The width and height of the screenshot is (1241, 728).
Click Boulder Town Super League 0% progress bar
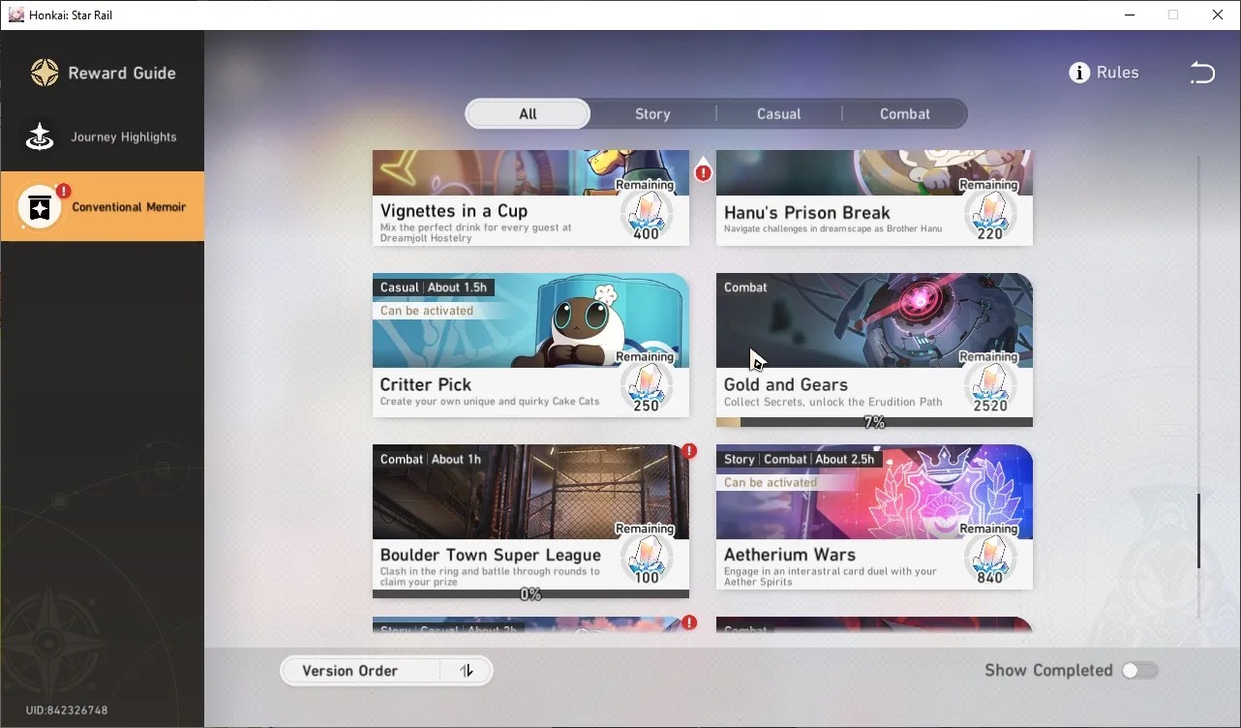pos(530,593)
